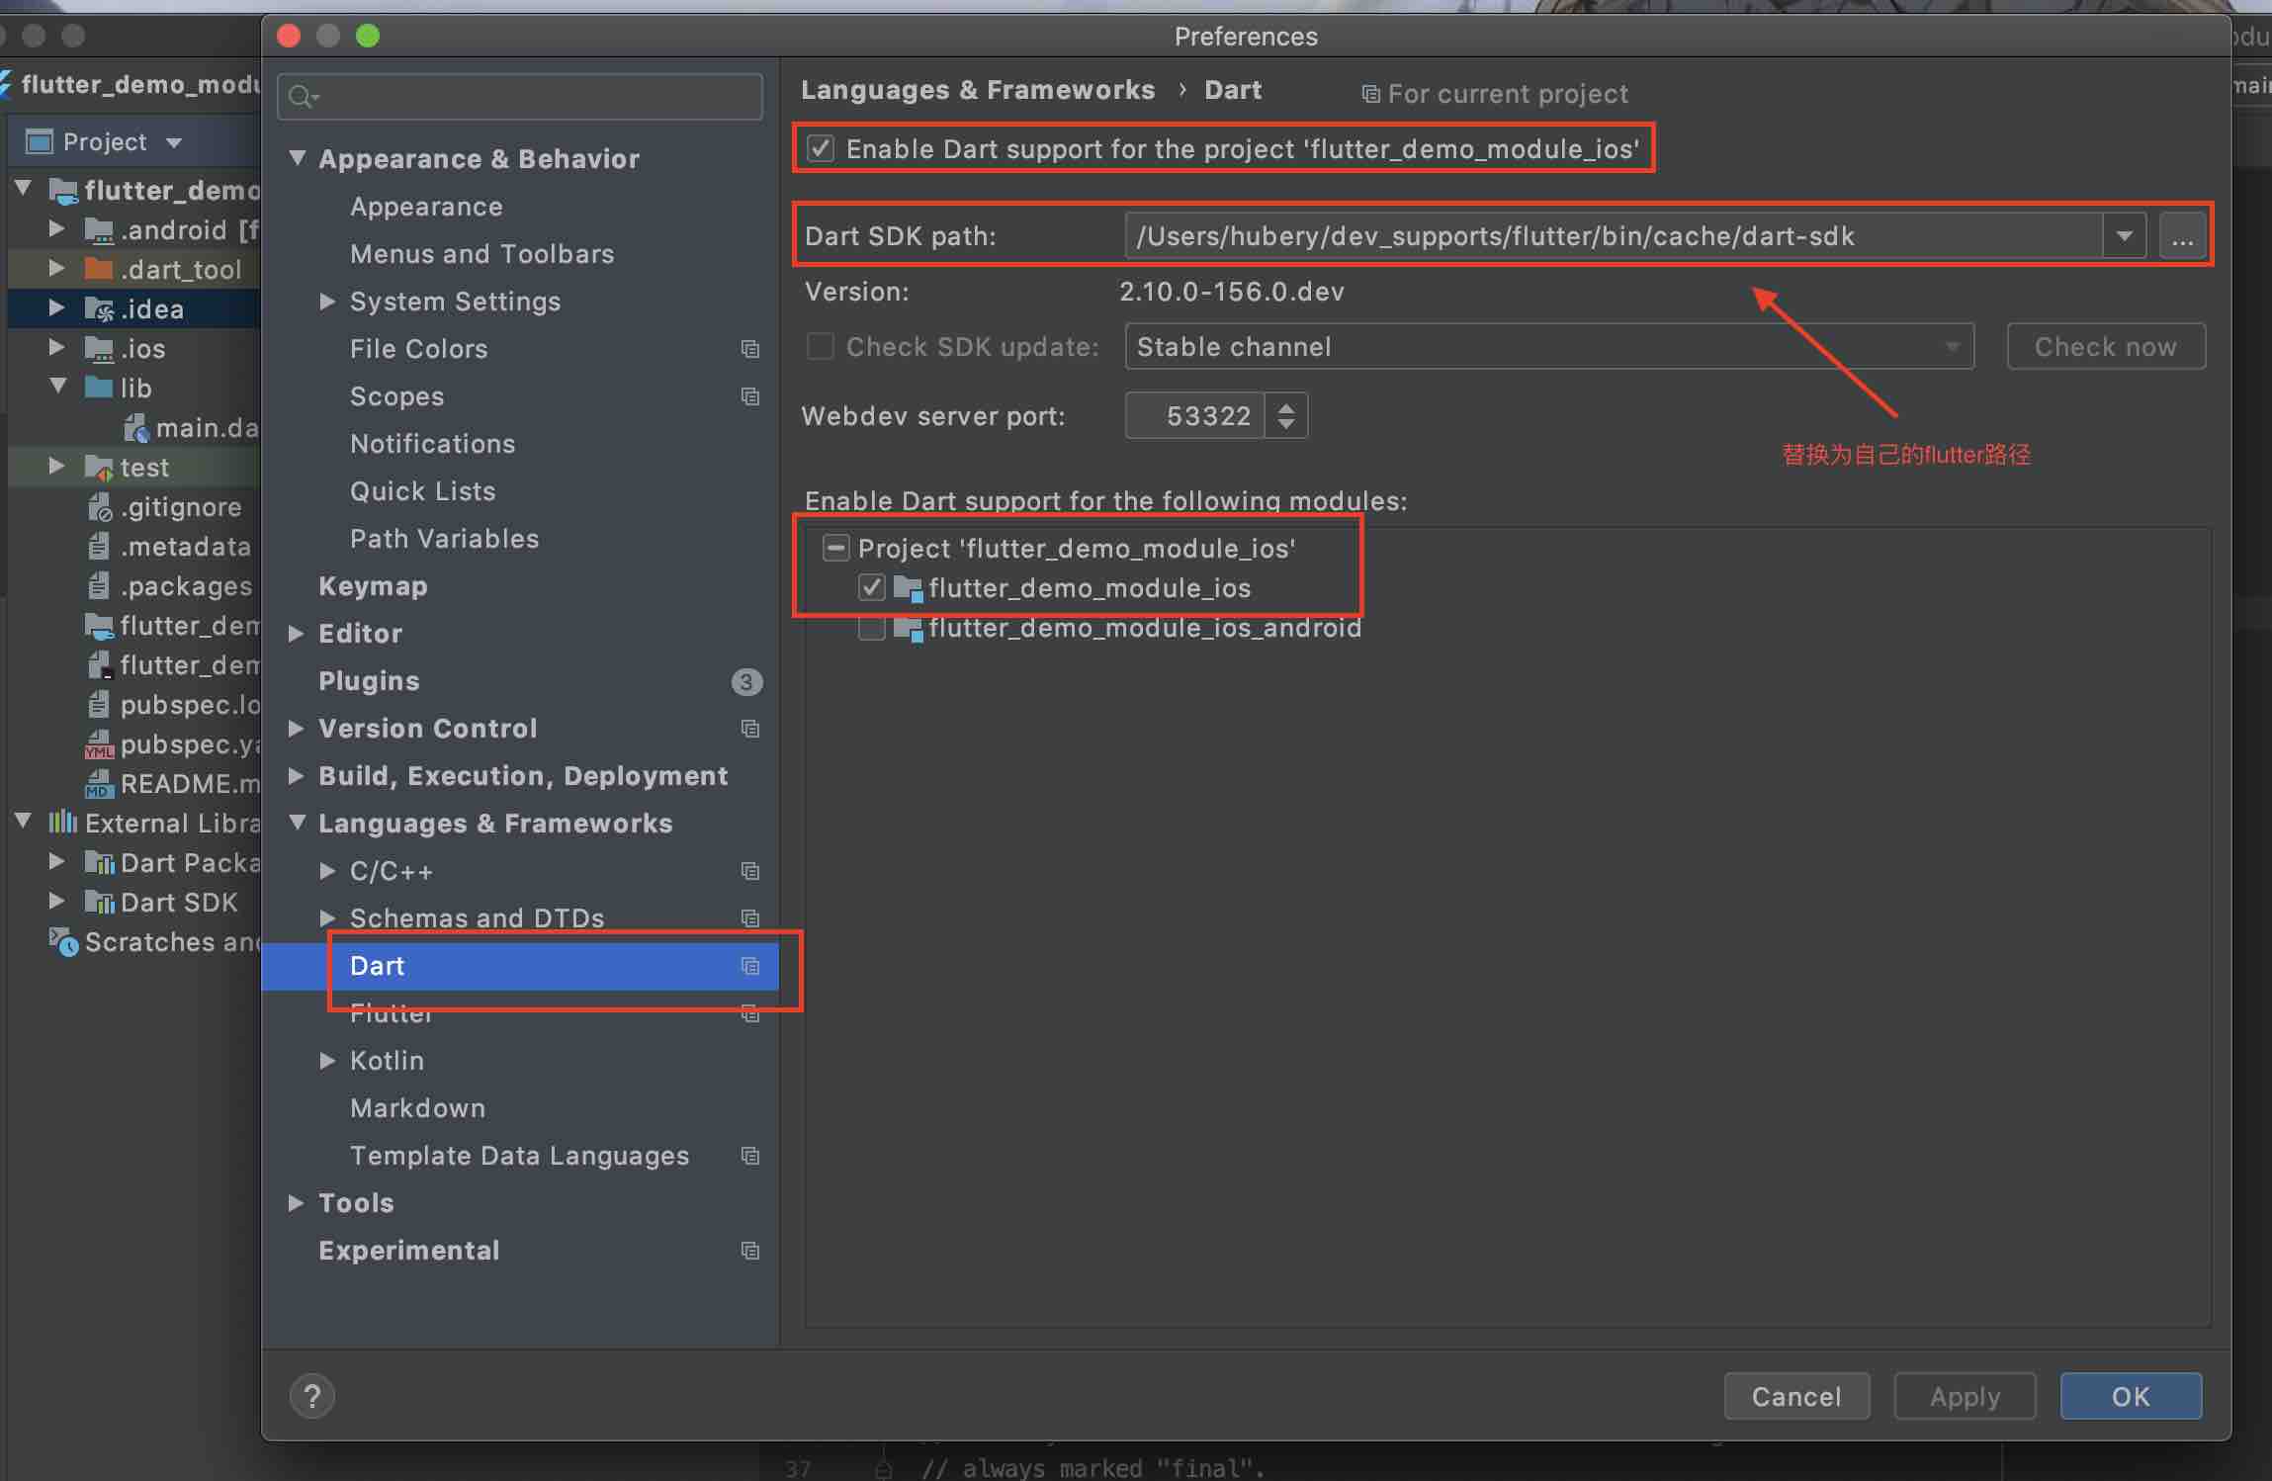Click into the preferences search field

[534, 97]
